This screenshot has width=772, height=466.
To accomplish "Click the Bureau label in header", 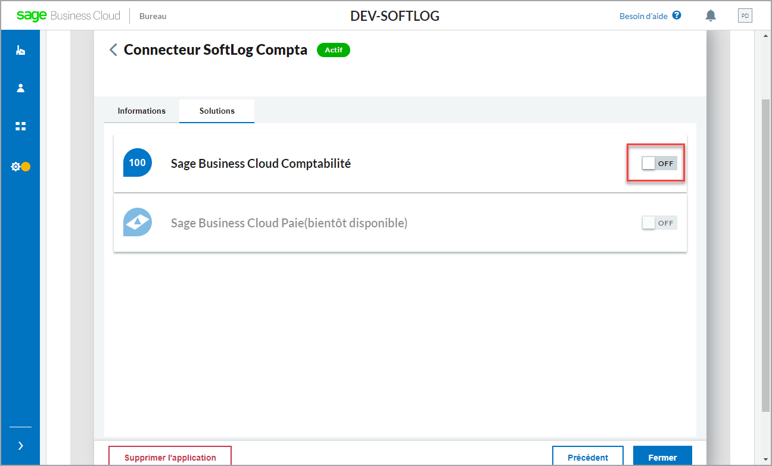I will (153, 16).
